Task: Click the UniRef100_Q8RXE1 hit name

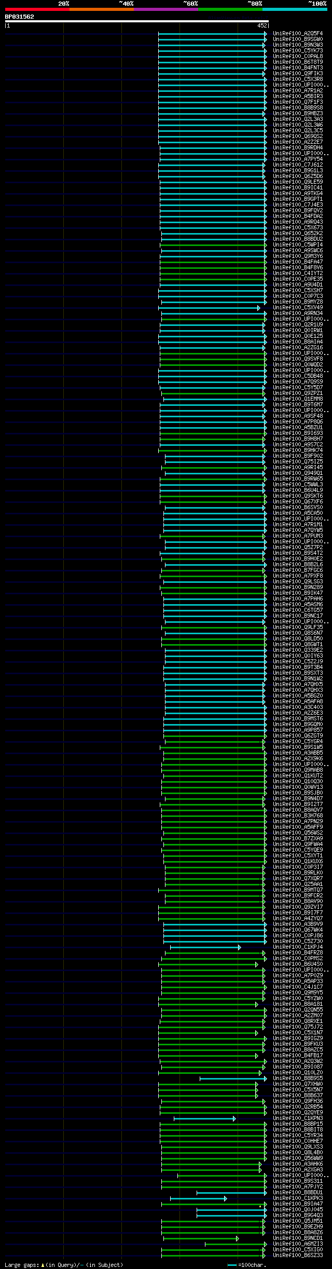Action: (x=298, y=1021)
